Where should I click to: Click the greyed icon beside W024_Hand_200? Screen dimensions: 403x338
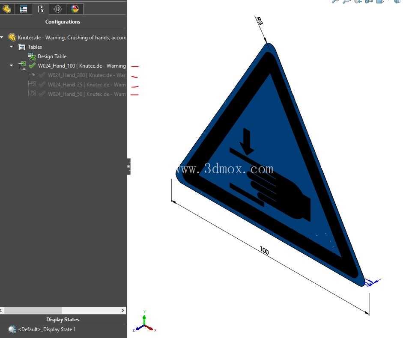tap(32, 75)
